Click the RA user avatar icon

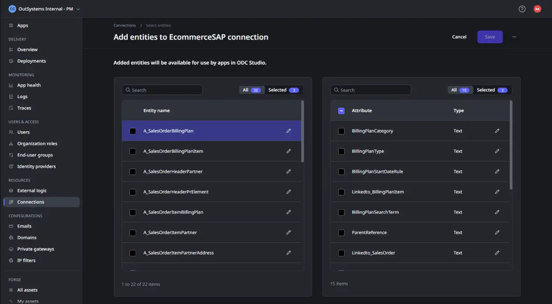537,9
